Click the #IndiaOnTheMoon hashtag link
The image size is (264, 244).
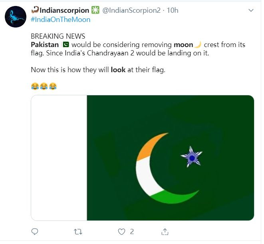pos(60,20)
